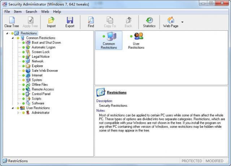Click the Automatic Logon tree icon
Image resolution: width=231 pixels, height=166 pixels.
28,47
